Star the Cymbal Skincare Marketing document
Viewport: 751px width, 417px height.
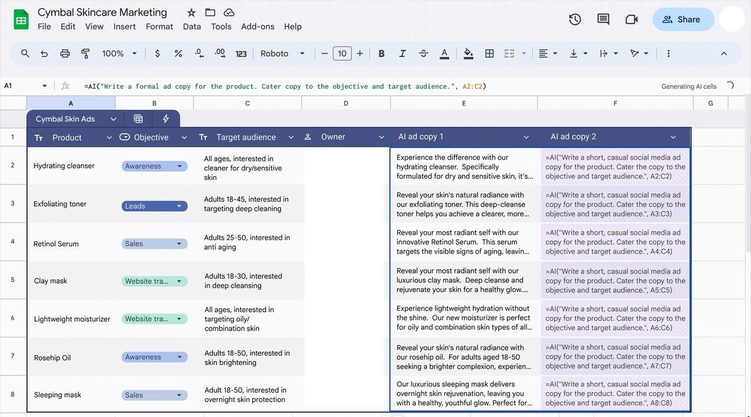point(192,13)
